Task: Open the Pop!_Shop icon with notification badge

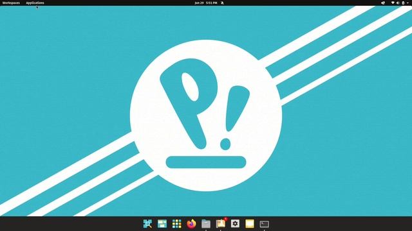Action: point(221,223)
